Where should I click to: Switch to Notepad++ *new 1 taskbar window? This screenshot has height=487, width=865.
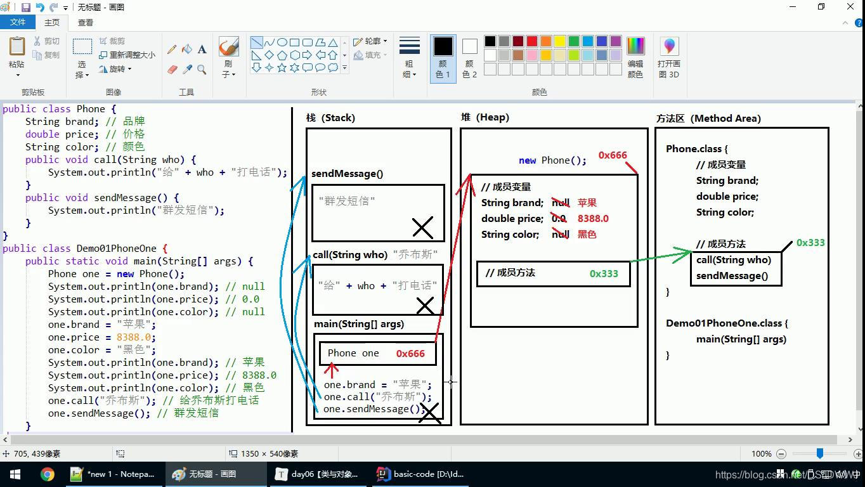pos(114,474)
